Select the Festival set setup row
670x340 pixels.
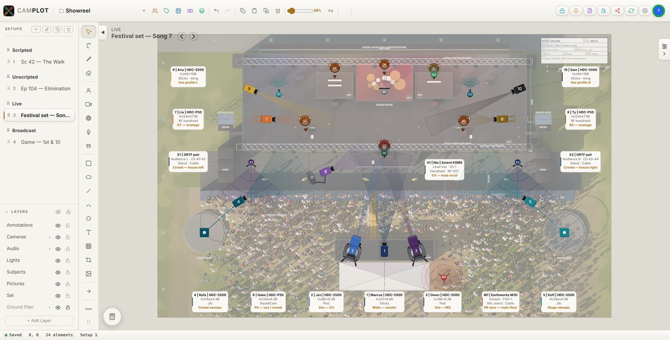[x=39, y=115]
